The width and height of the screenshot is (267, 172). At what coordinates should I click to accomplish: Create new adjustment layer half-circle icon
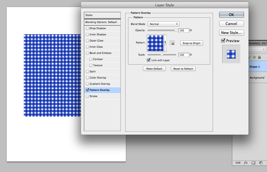click(261, 163)
